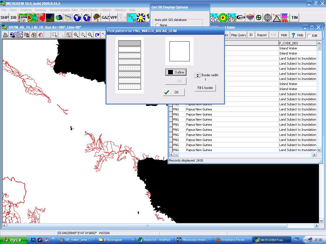Image resolution: width=326 pixels, height=244 pixels.
Task: Select the crosshatch diamond fill pattern
Action: point(130,74)
